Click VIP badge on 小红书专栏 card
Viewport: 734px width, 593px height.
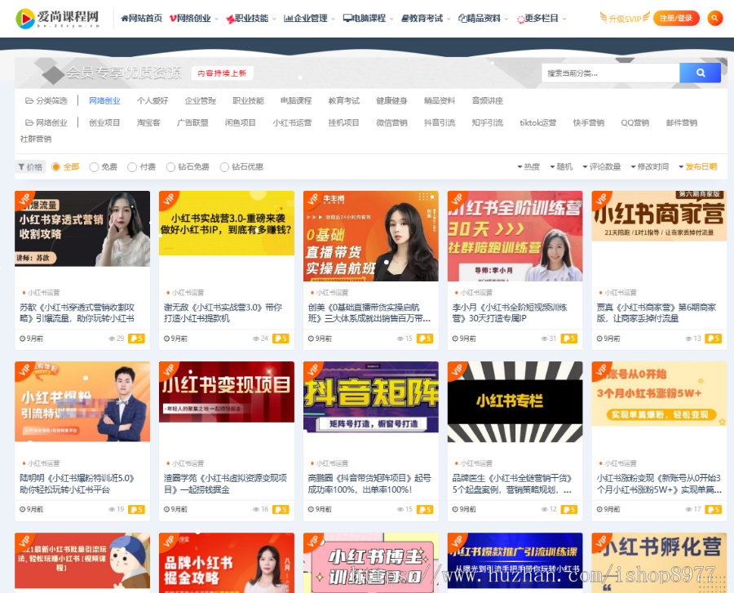click(x=457, y=370)
